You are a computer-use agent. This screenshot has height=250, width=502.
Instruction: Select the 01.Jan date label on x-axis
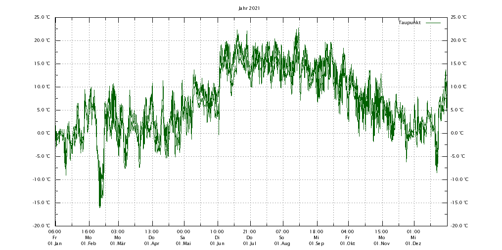coord(55,244)
